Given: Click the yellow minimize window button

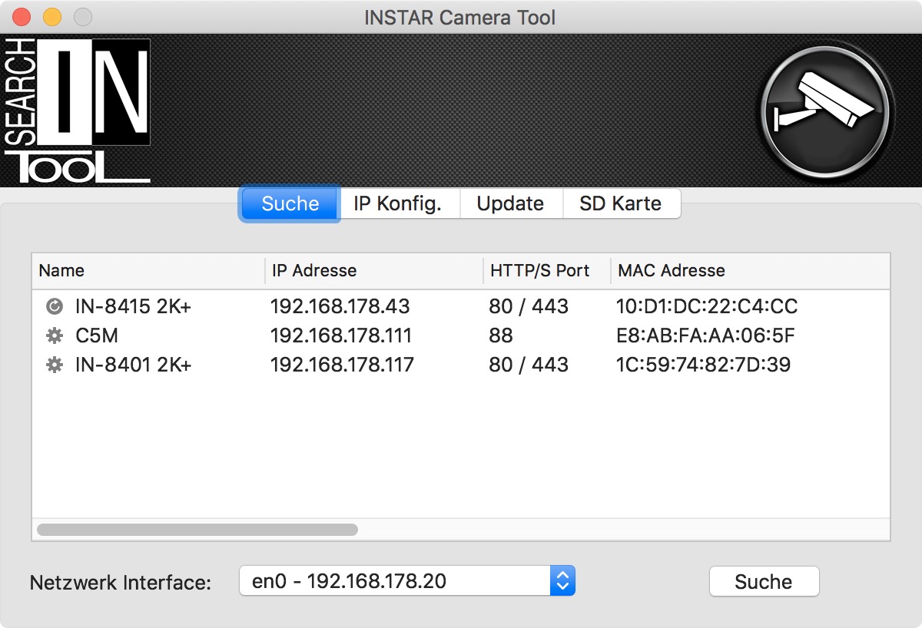Looking at the screenshot, I should 51,17.
